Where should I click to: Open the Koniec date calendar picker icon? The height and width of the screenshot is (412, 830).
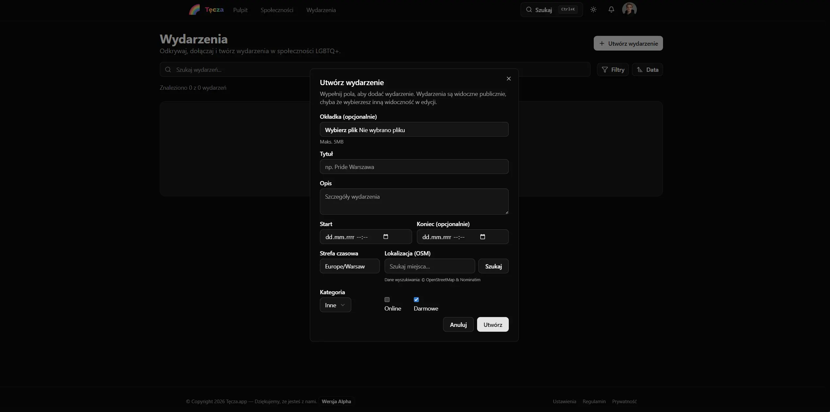[482, 237]
